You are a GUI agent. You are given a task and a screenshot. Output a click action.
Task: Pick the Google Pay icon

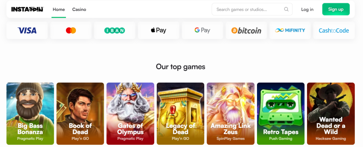coord(202,30)
